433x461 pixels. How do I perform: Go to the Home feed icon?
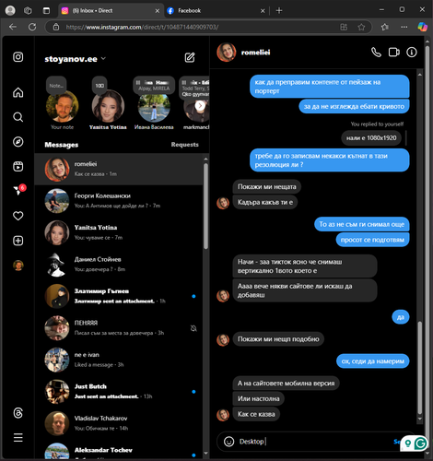18,92
